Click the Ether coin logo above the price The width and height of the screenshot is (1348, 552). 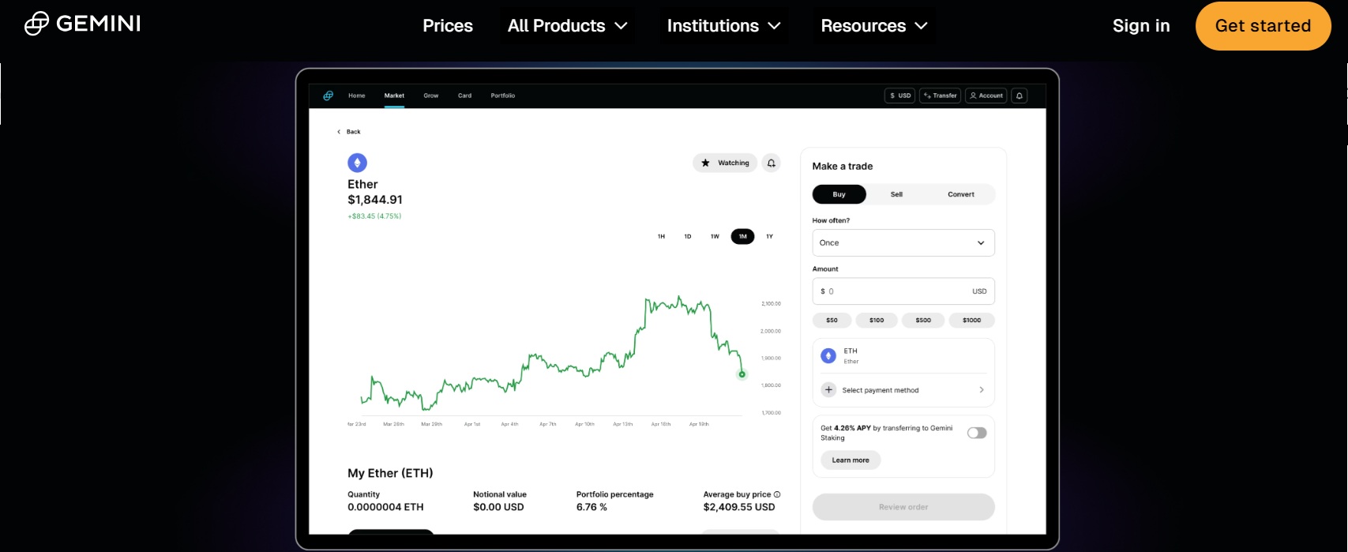pyautogui.click(x=358, y=163)
